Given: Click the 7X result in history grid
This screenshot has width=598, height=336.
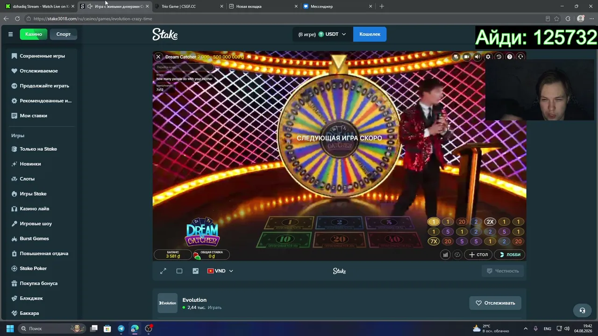Looking at the screenshot, I should (x=434, y=241).
